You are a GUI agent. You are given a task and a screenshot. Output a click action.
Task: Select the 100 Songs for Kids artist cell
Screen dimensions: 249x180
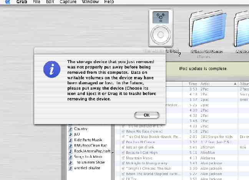click(x=217, y=137)
